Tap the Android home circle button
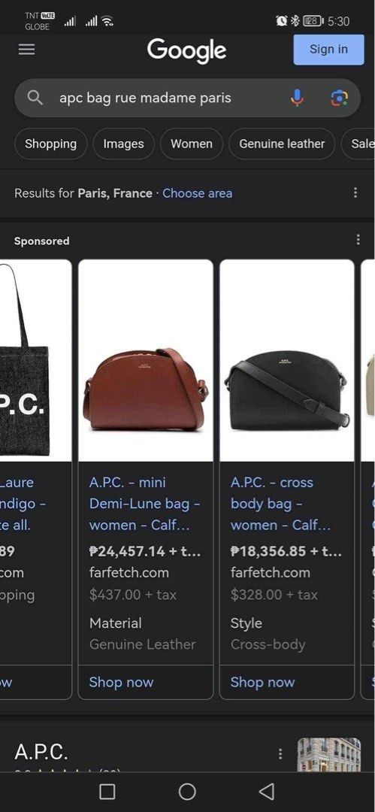The height and width of the screenshot is (812, 375). click(187, 791)
